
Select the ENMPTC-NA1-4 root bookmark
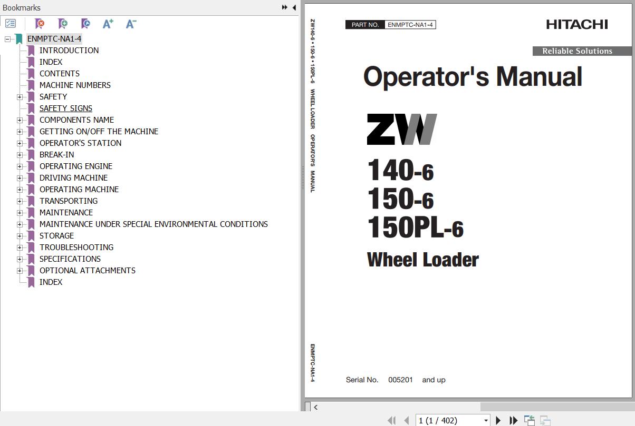click(54, 39)
